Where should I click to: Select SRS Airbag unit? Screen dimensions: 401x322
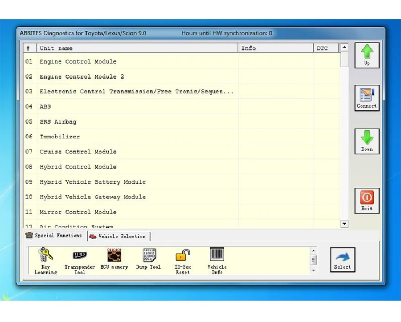pyautogui.click(x=182, y=121)
